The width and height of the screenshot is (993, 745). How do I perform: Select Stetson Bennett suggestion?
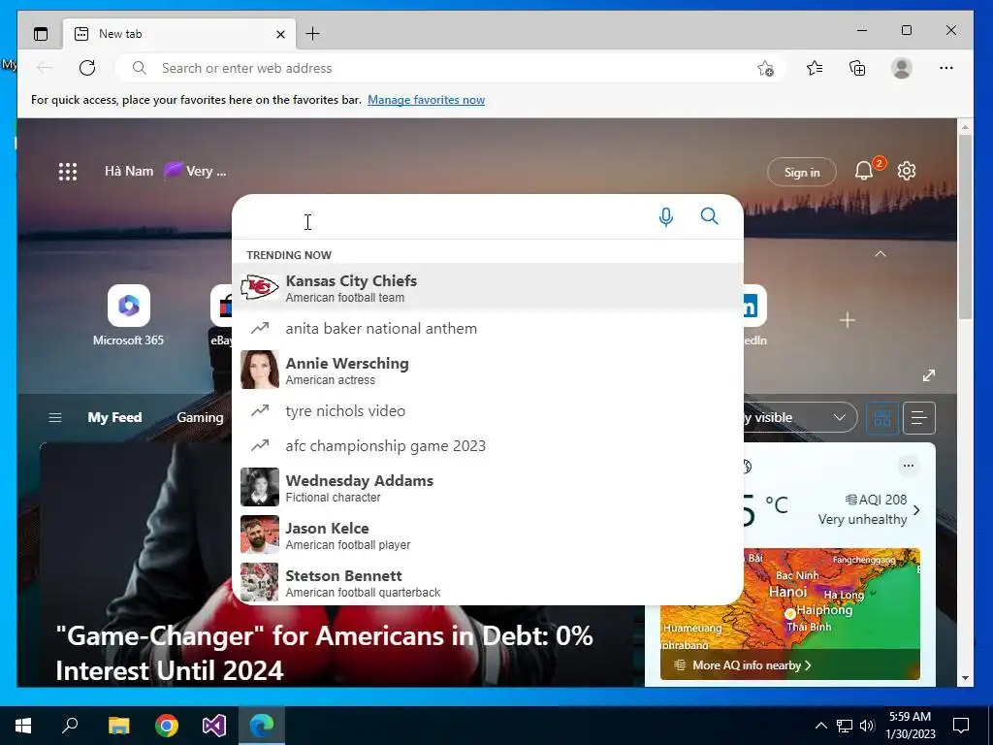488,582
